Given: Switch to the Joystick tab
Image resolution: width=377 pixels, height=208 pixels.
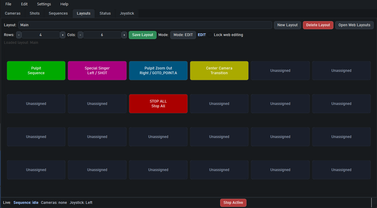Looking at the screenshot, I should tap(127, 13).
